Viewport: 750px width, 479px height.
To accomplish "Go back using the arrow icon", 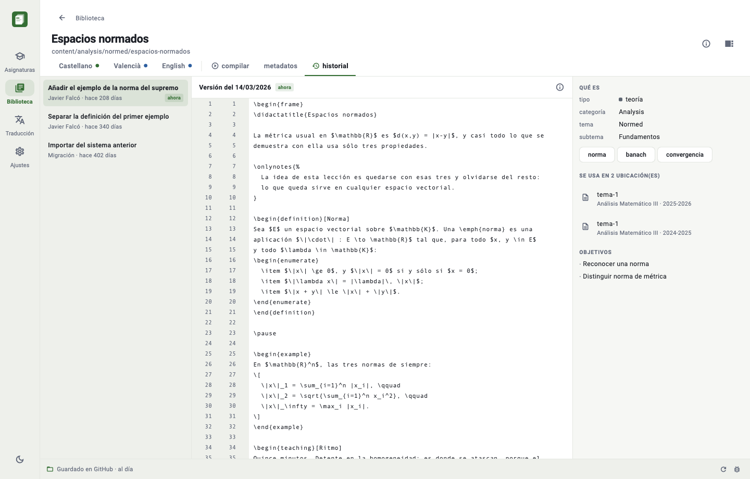I will pos(62,18).
